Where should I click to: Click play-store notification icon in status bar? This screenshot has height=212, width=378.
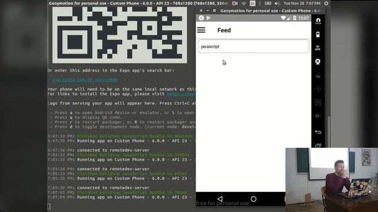click(x=208, y=18)
